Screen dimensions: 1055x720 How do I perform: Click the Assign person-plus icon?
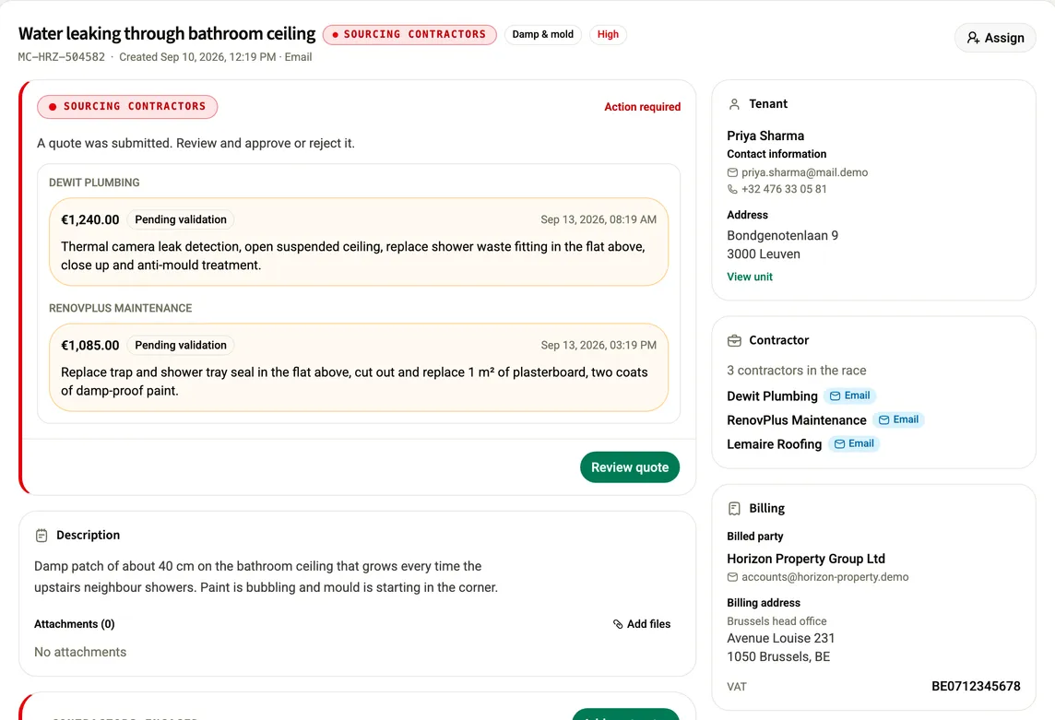click(973, 38)
